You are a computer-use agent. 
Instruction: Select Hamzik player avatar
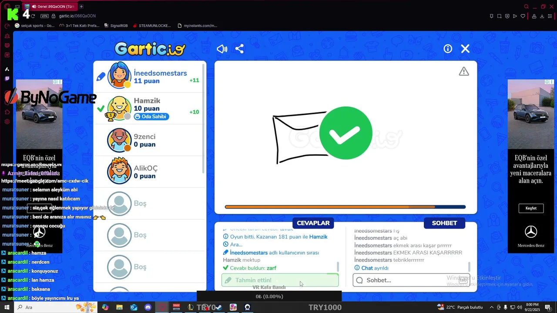click(119, 108)
